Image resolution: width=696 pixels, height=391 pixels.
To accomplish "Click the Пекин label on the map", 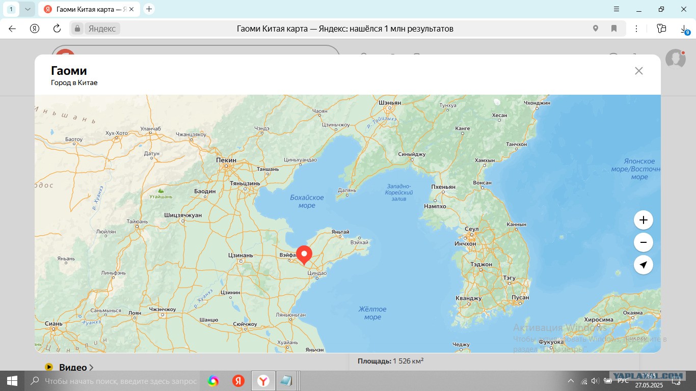I will [226, 160].
